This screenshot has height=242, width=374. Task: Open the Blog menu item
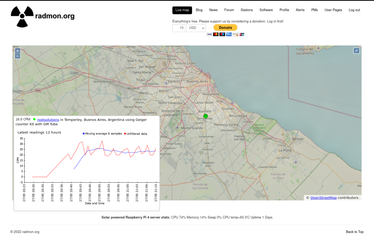point(199,10)
